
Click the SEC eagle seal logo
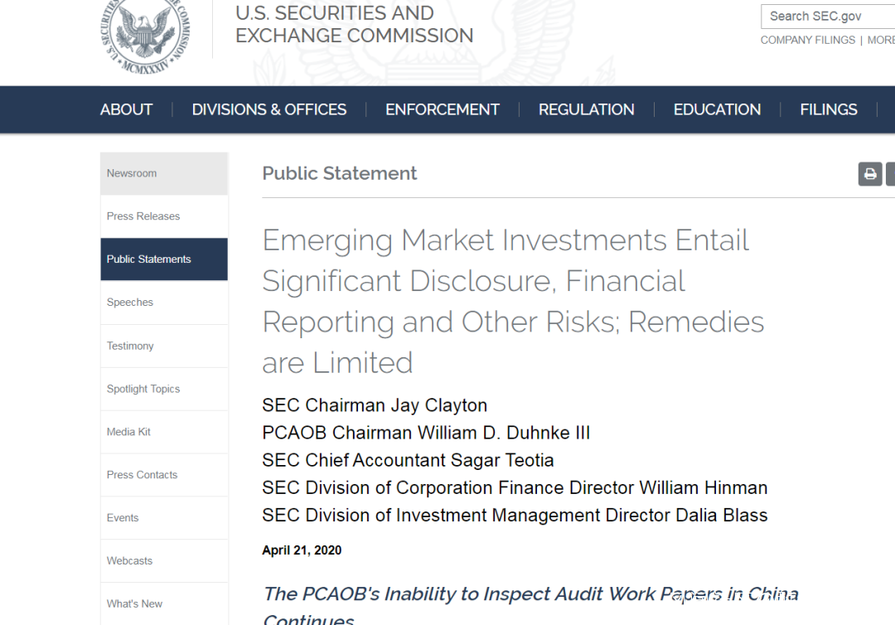click(146, 33)
